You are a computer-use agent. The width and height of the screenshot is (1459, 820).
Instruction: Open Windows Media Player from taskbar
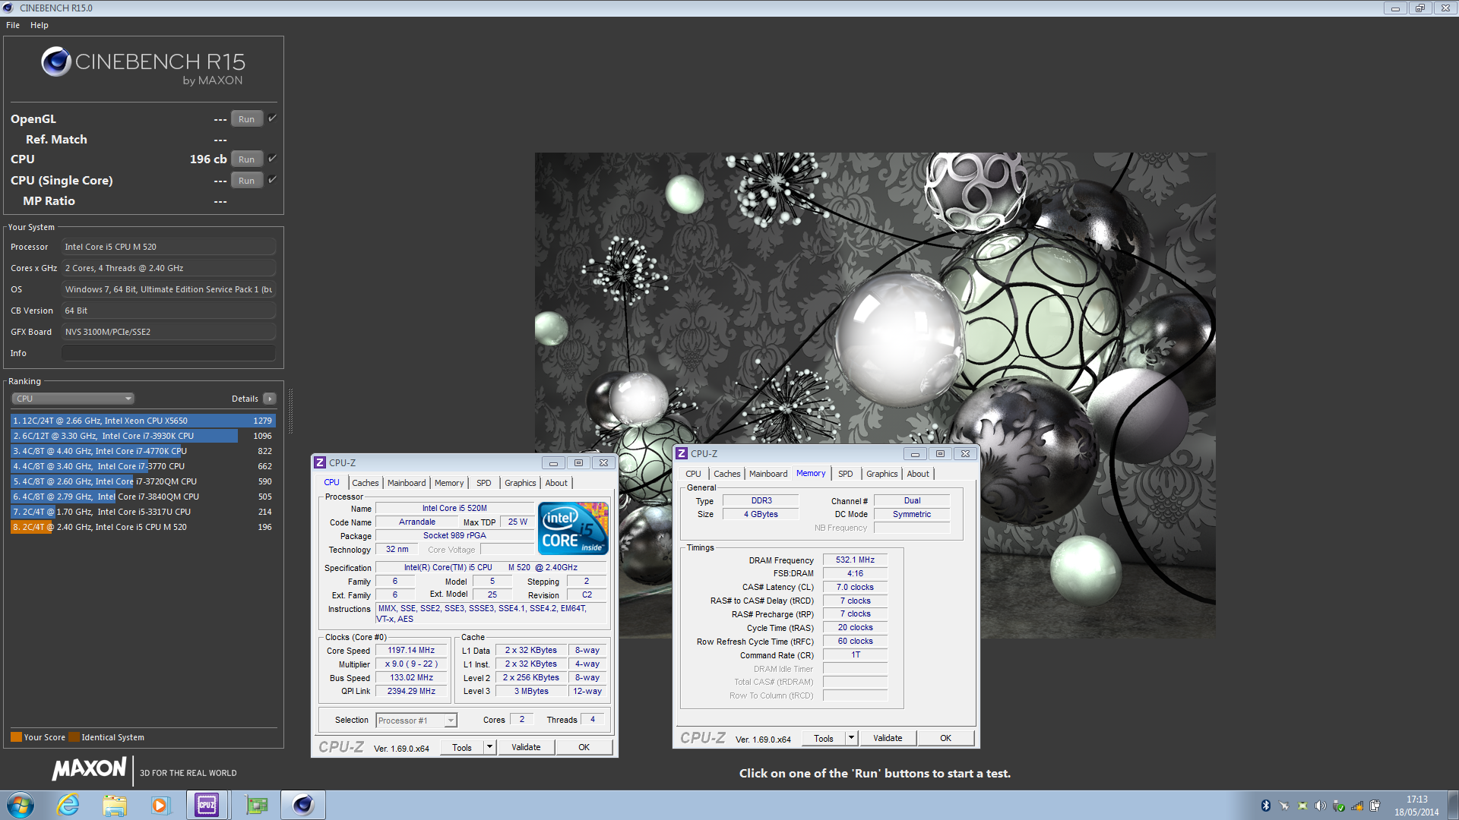[160, 805]
